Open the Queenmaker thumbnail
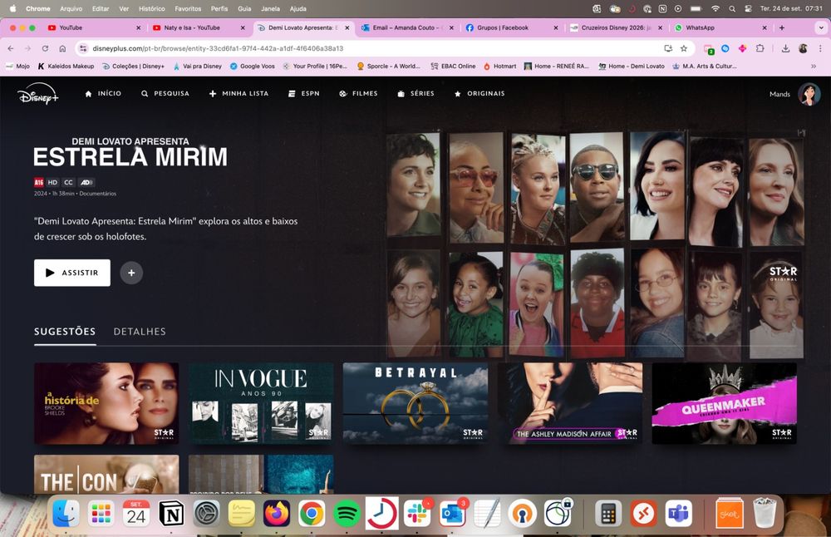Image resolution: width=831 pixels, height=537 pixels. click(x=724, y=403)
